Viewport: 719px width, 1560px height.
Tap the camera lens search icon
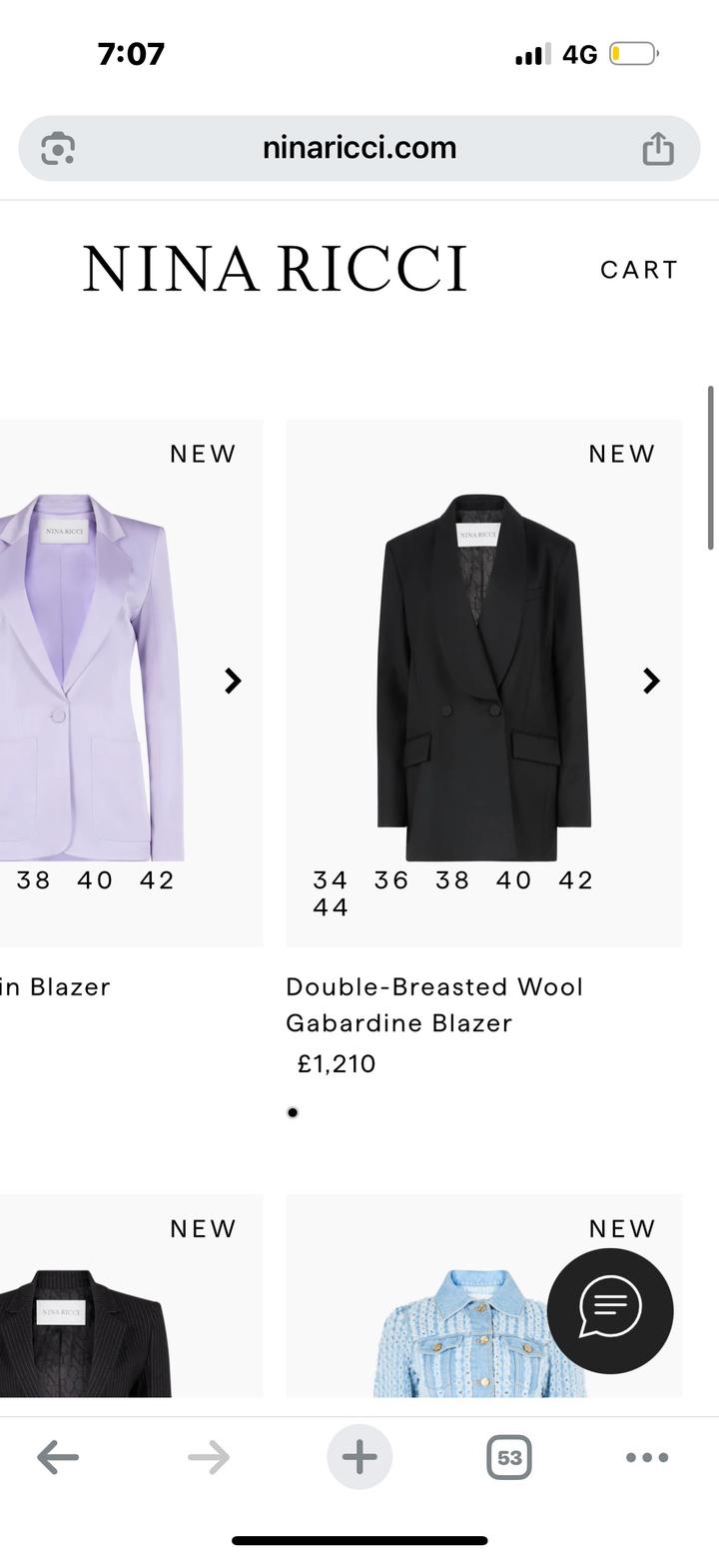click(58, 149)
